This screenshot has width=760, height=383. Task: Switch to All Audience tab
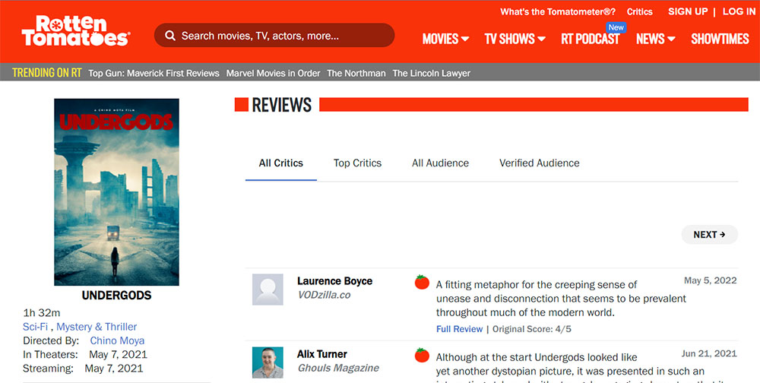[x=440, y=163]
